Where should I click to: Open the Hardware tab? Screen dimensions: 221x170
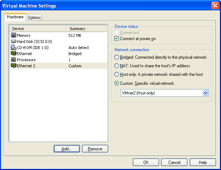point(15,17)
